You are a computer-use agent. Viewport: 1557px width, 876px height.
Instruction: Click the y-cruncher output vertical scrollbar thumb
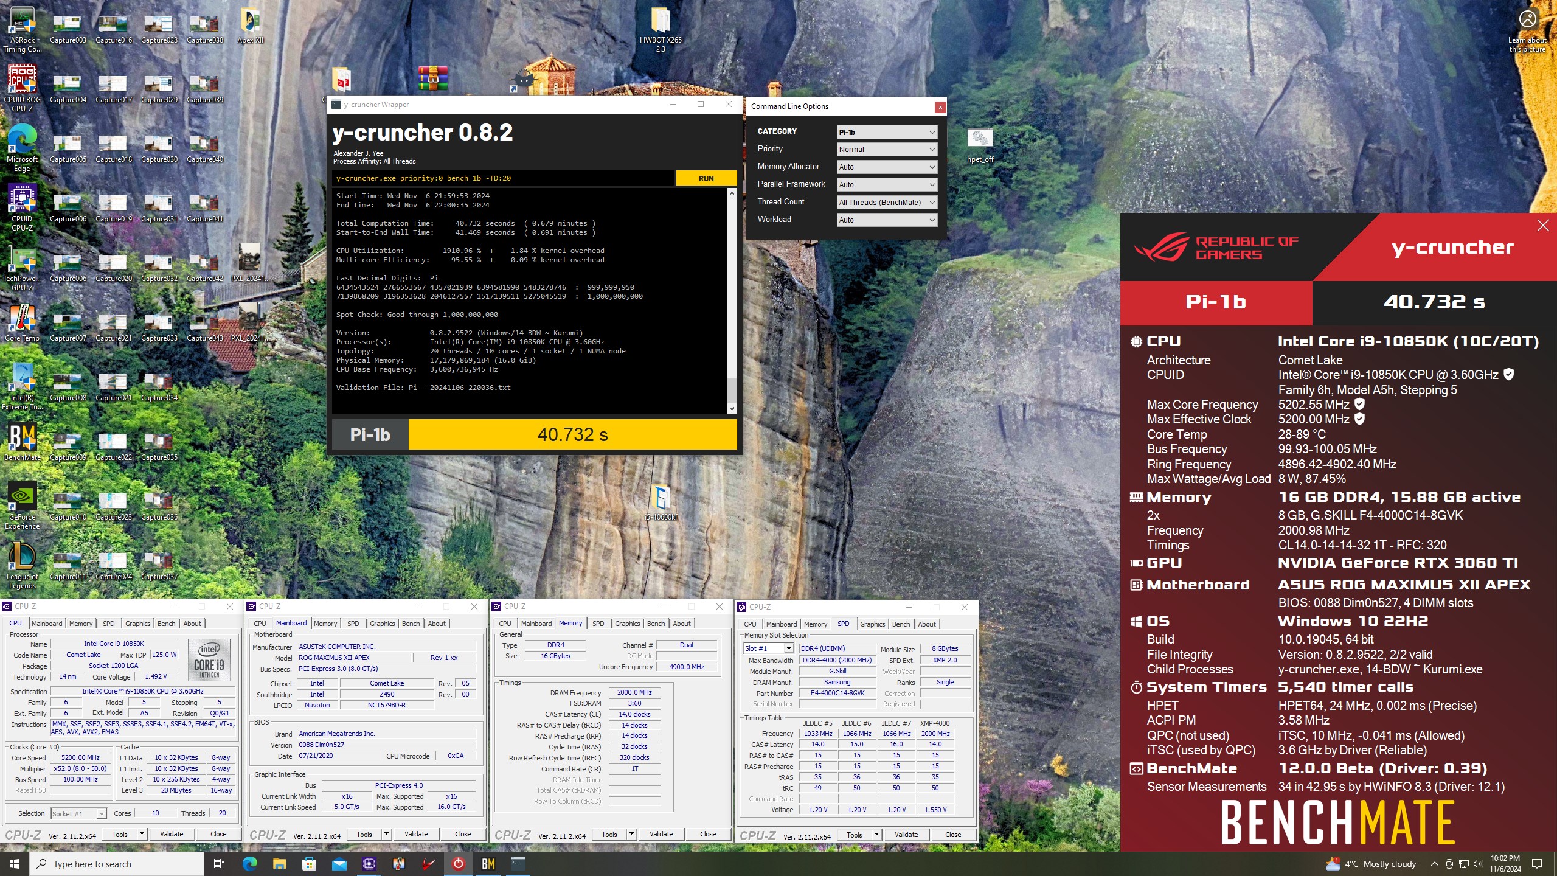732,389
